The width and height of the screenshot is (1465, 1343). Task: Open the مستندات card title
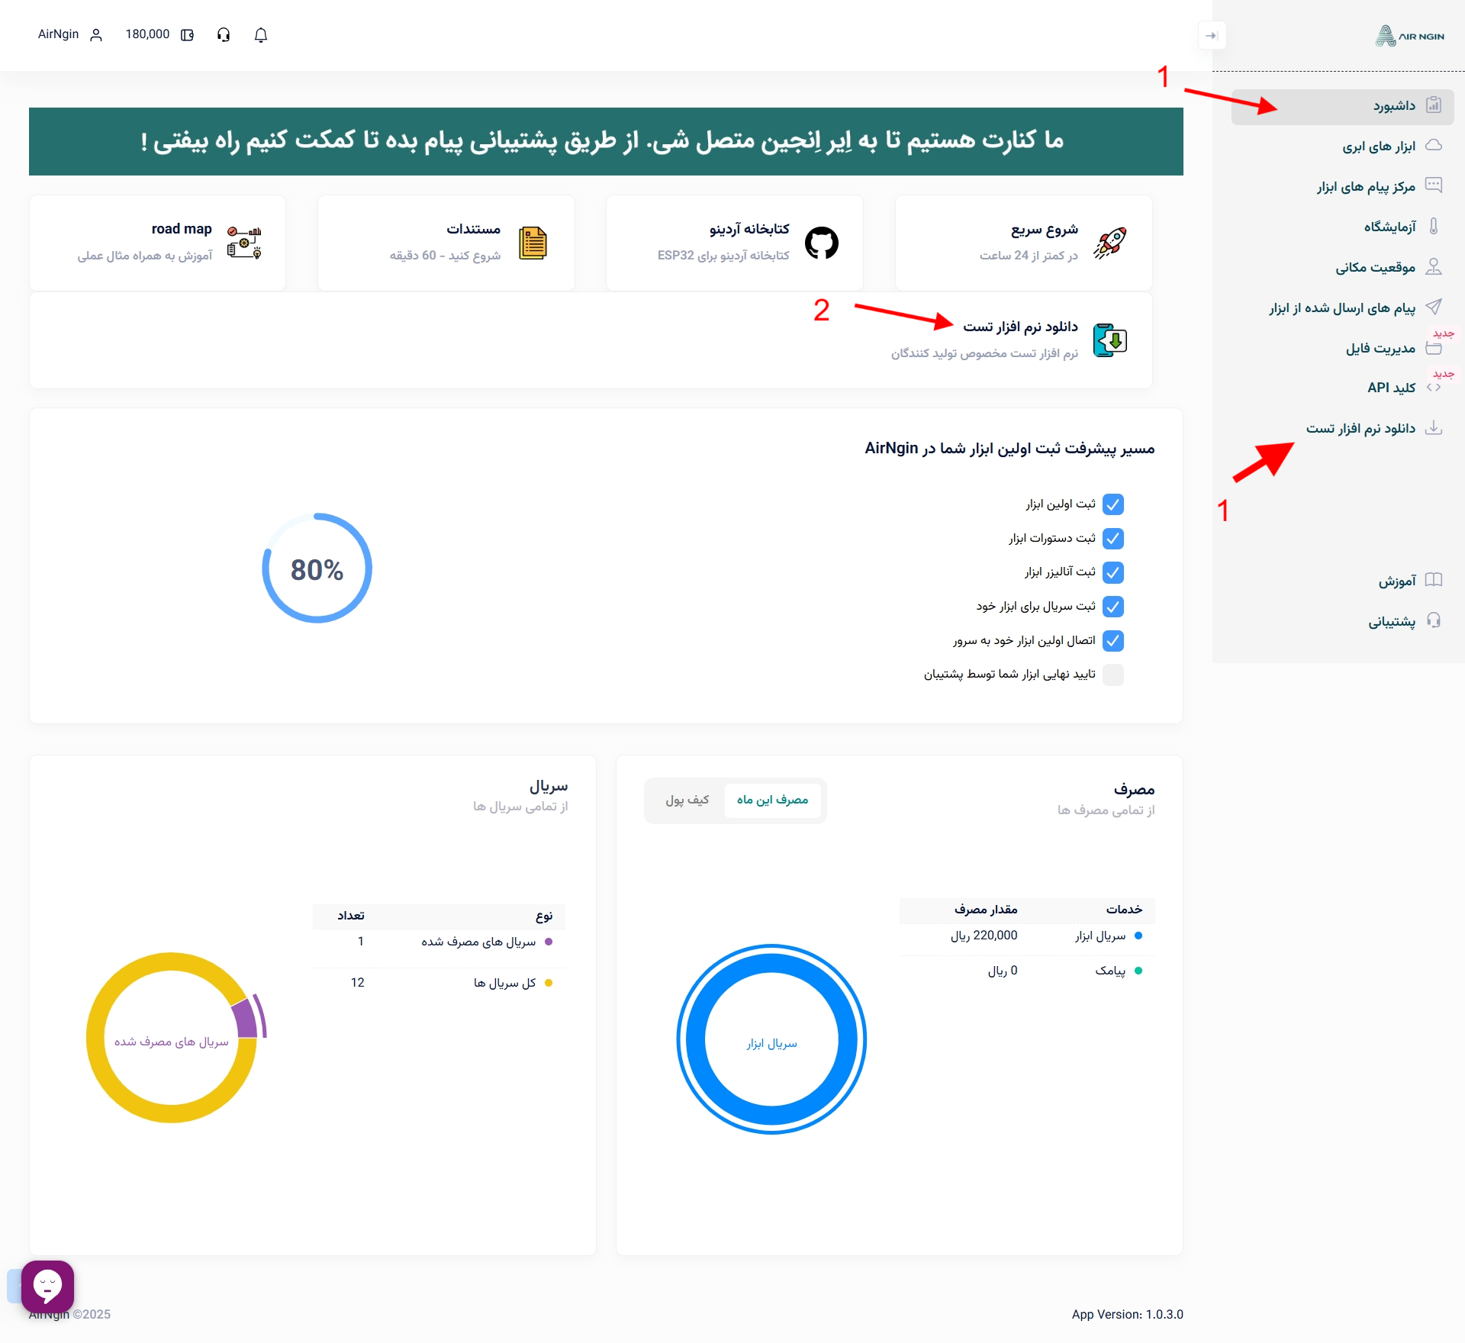point(474,230)
